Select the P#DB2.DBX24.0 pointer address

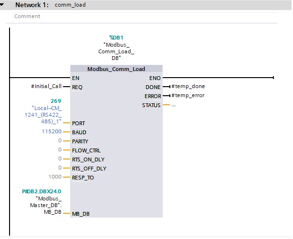[42, 191]
